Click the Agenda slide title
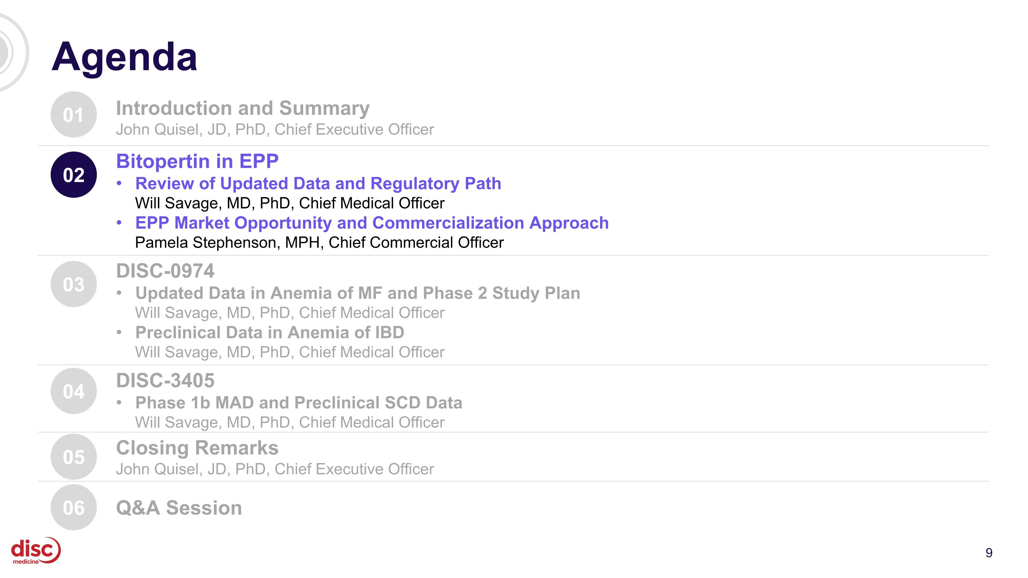Viewport: 1028px width, 578px height. pyautogui.click(x=124, y=57)
